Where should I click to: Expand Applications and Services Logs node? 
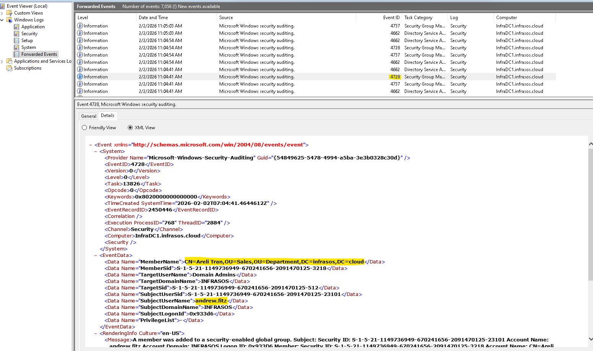[2, 61]
